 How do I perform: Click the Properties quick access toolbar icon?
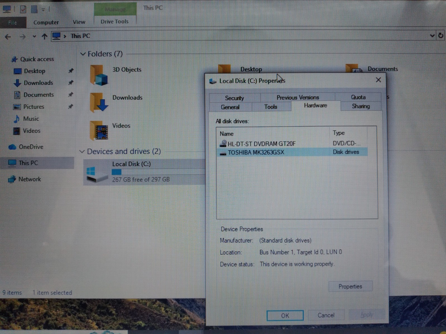(23, 9)
